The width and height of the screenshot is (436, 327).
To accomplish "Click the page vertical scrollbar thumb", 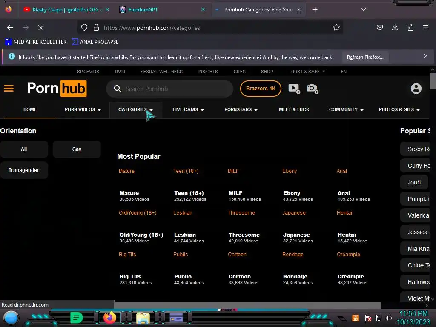I will 433,81.
